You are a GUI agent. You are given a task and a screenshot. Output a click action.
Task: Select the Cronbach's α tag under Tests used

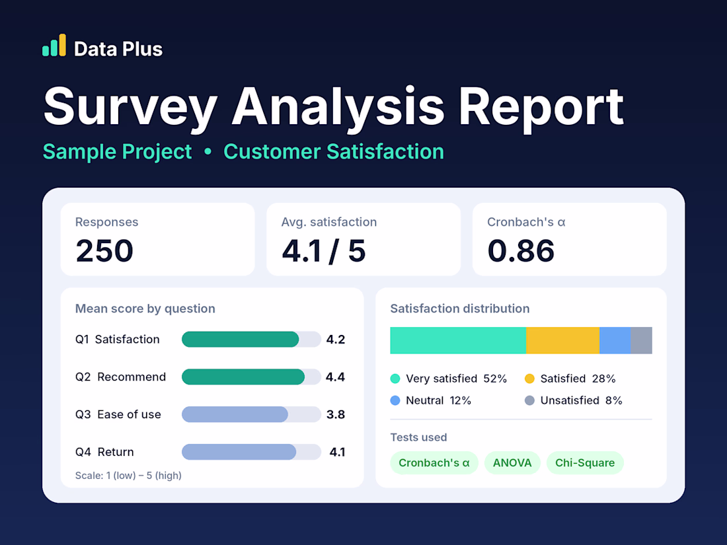coord(434,463)
